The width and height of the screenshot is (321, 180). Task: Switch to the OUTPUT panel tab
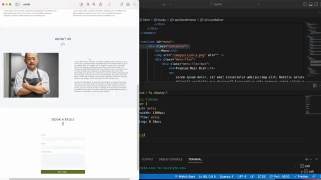click(147, 159)
